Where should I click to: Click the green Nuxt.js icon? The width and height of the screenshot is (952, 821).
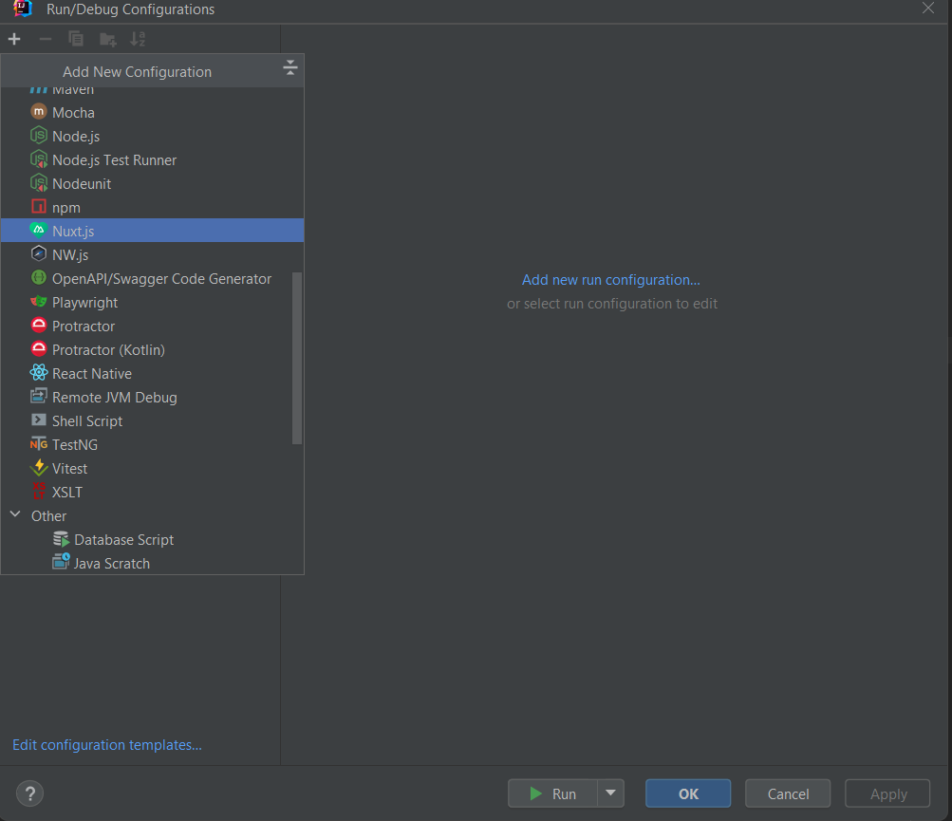point(39,230)
